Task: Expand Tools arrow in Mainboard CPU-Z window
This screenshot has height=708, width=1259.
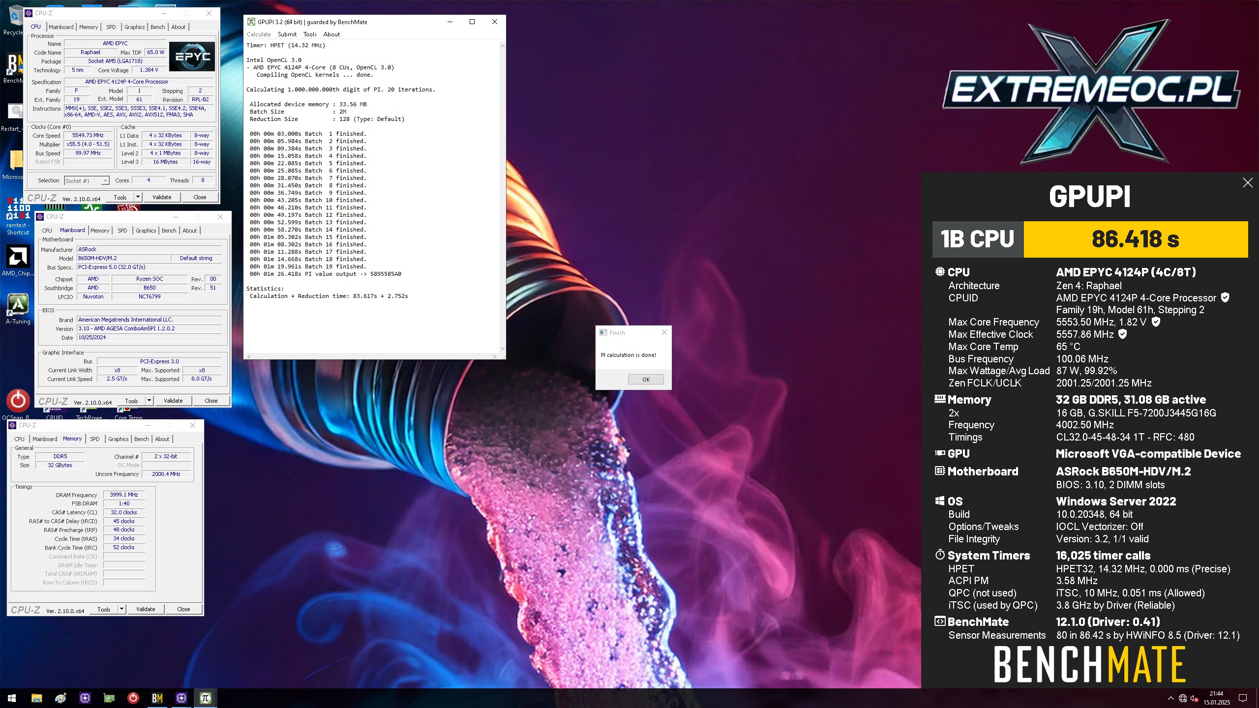Action: (149, 401)
